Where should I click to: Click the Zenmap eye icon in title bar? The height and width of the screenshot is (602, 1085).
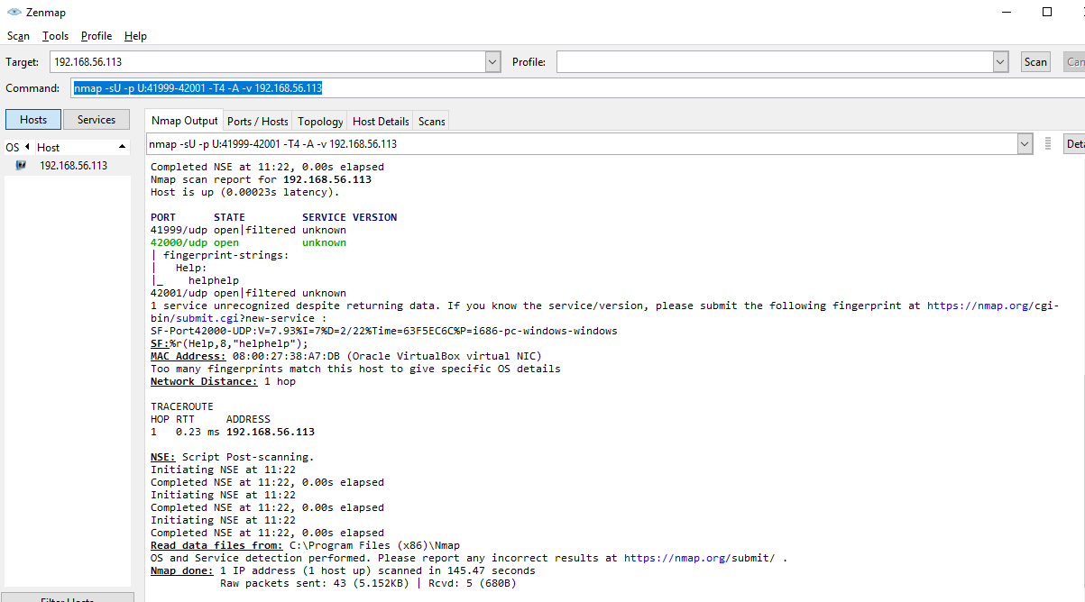coord(14,13)
